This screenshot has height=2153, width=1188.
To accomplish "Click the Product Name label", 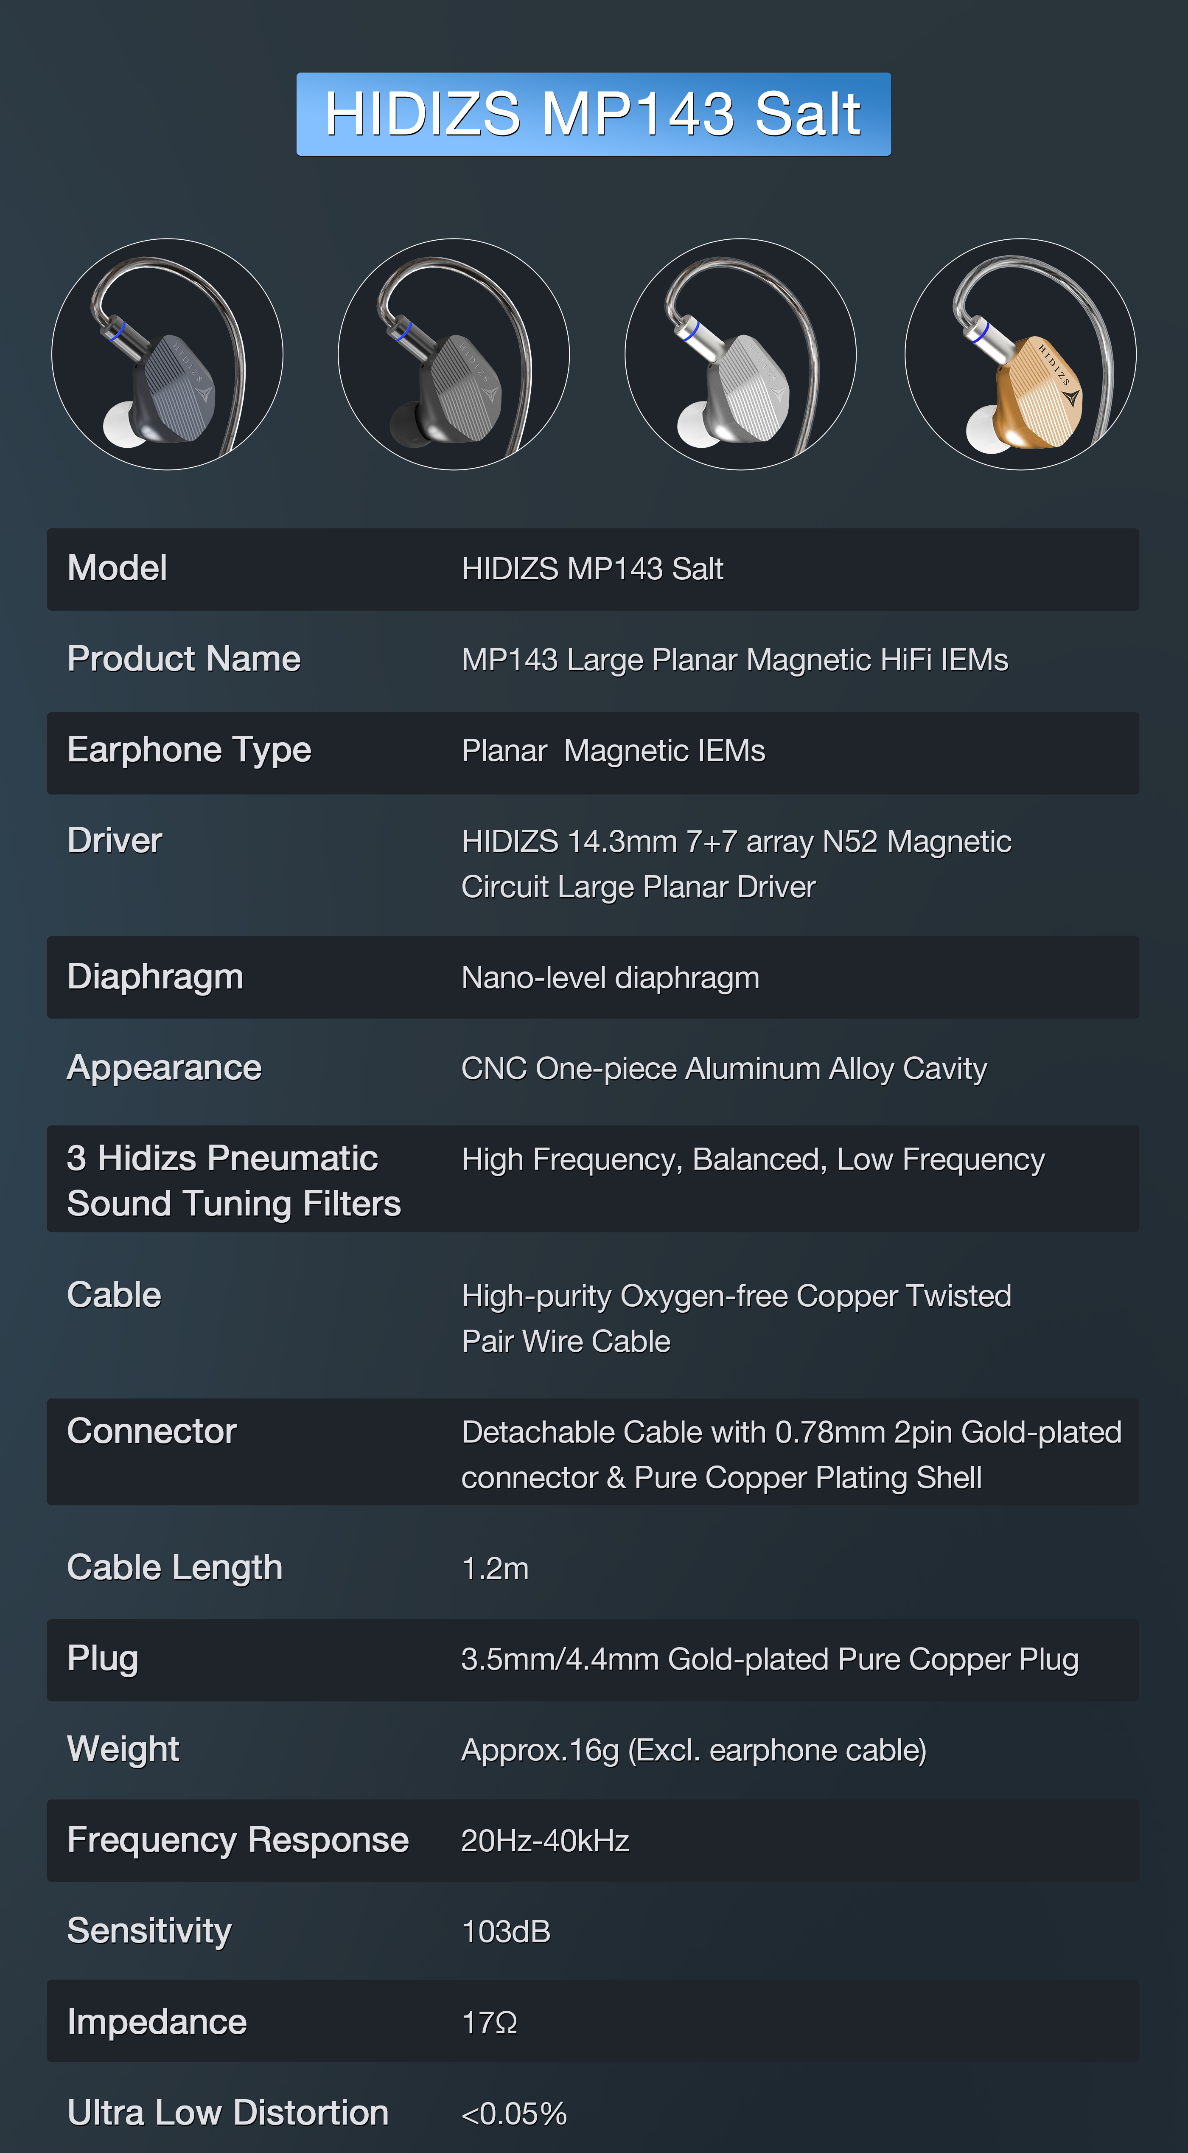I will tap(184, 659).
